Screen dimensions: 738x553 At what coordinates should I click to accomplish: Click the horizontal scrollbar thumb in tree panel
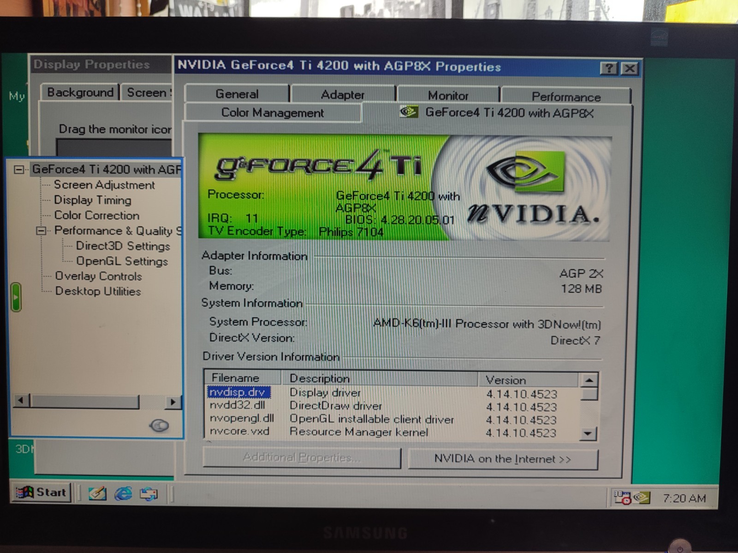tap(84, 401)
